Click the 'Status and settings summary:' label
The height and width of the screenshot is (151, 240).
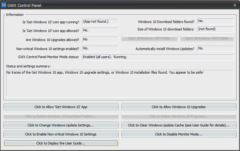(28, 66)
